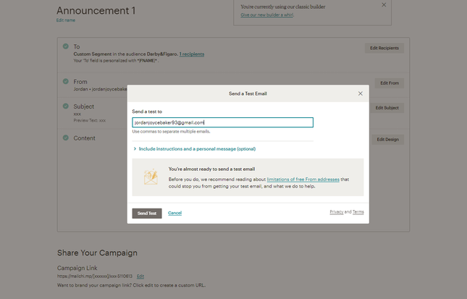Click the Edit Recipients button
Screen dimensions: 467x299
tap(384, 48)
